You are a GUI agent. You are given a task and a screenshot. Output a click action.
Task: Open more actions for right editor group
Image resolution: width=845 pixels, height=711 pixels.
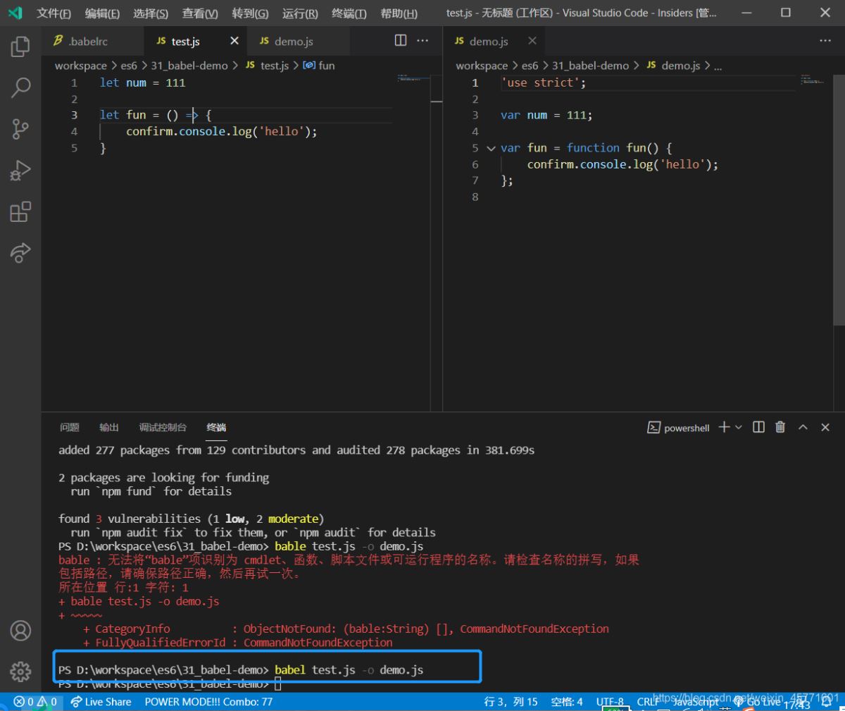(x=825, y=41)
